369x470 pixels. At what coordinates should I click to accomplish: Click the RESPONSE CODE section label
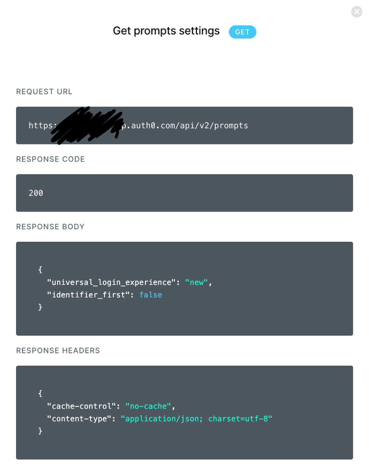(51, 159)
